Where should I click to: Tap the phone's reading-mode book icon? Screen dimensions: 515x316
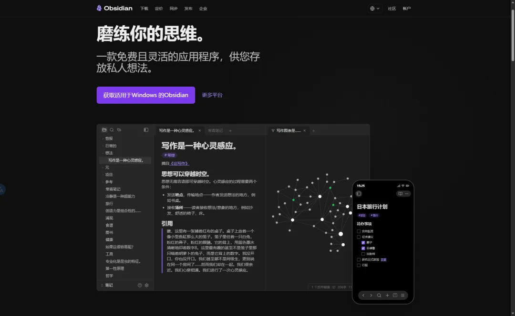pyautogui.click(x=401, y=194)
